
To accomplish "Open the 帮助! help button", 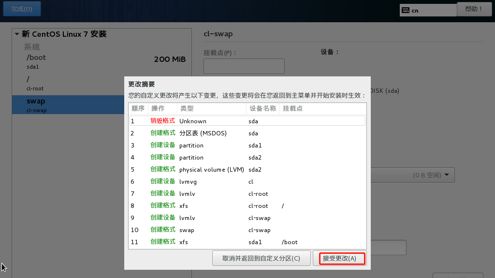I will (474, 9).
